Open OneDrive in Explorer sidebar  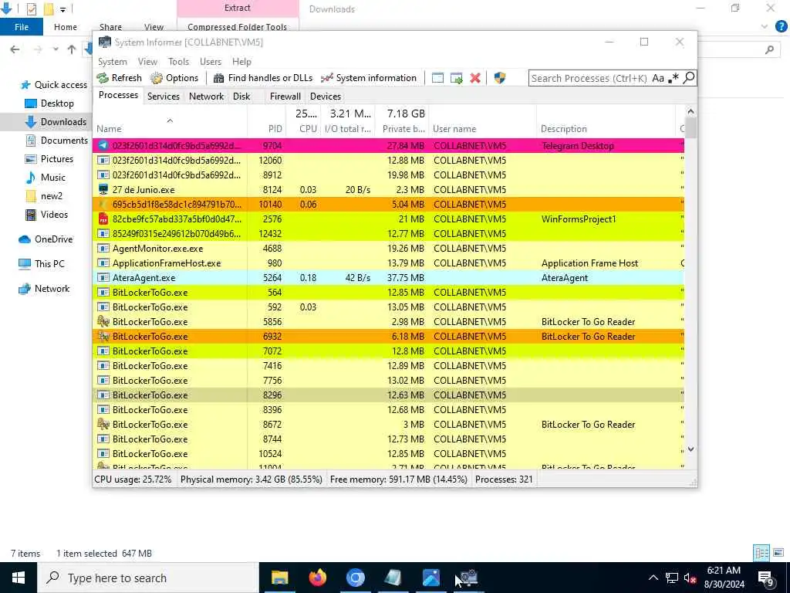[x=46, y=239]
